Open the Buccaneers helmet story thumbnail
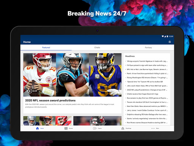The image size is (194, 146). tap(97, 121)
